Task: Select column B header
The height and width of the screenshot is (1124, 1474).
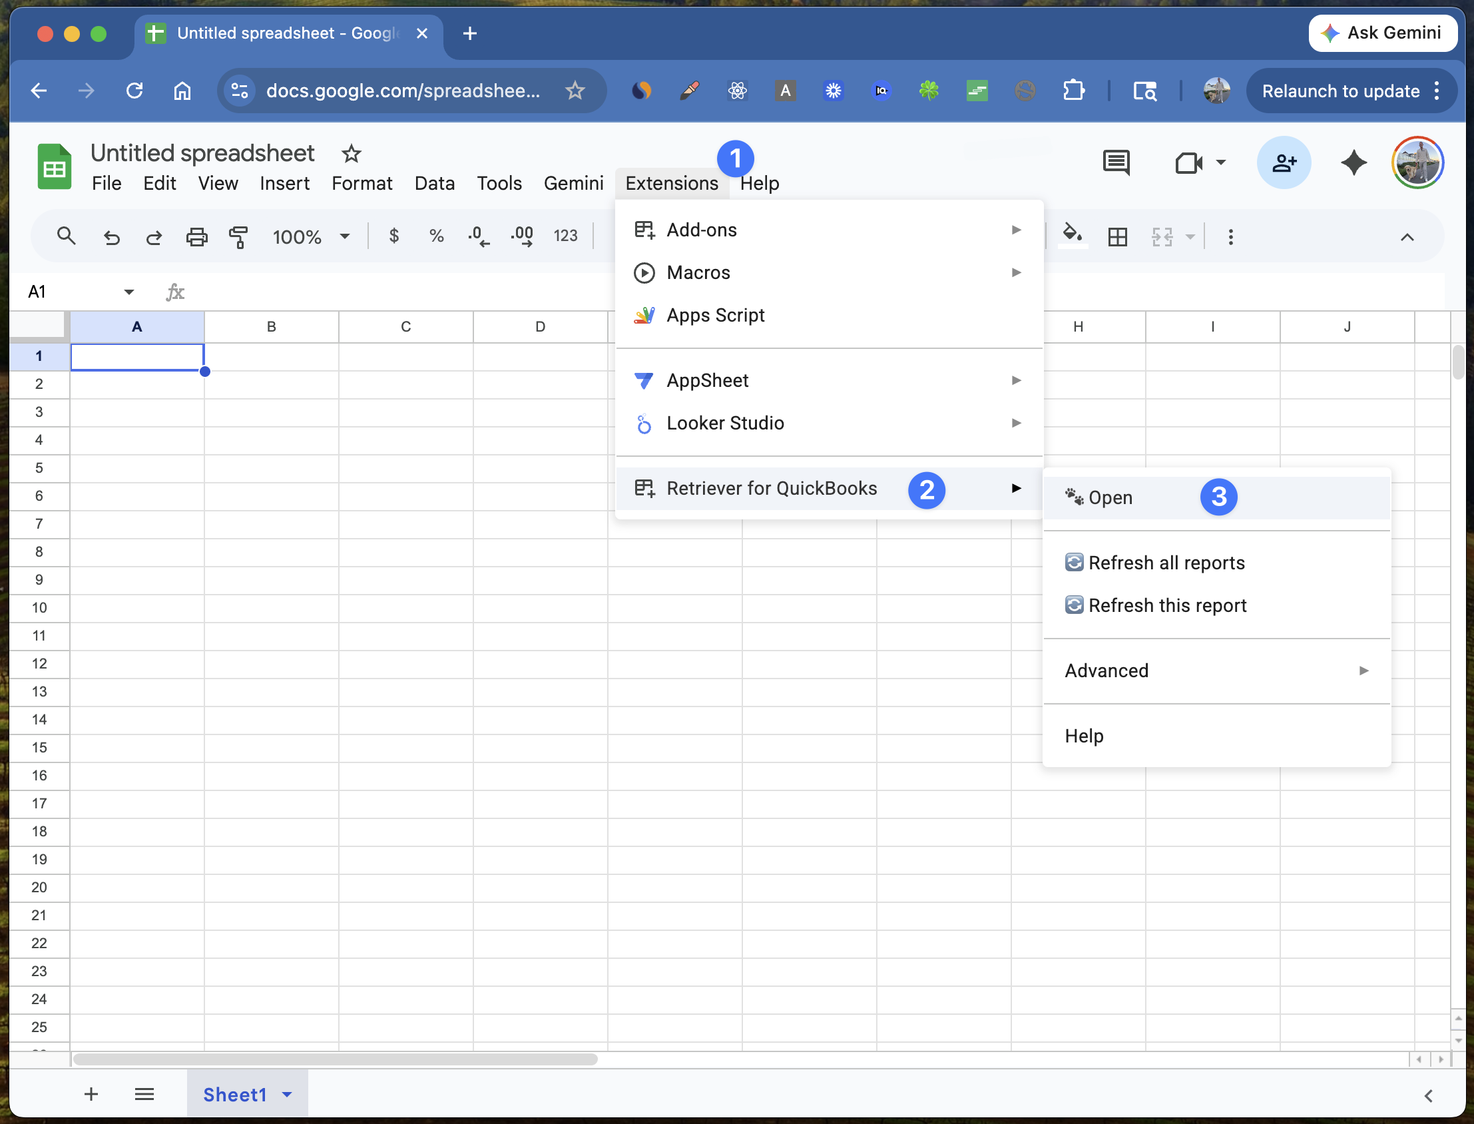Action: (x=272, y=326)
